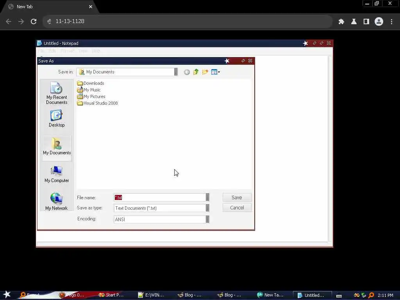400x300 pixels.
Task: Click the browser back arrow
Action: point(9,21)
